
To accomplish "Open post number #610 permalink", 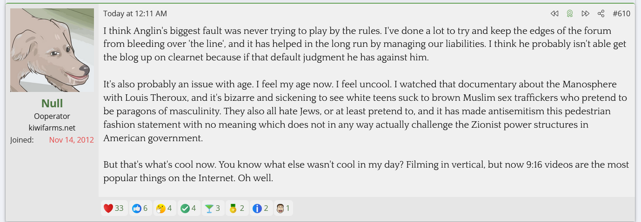I will pyautogui.click(x=621, y=14).
